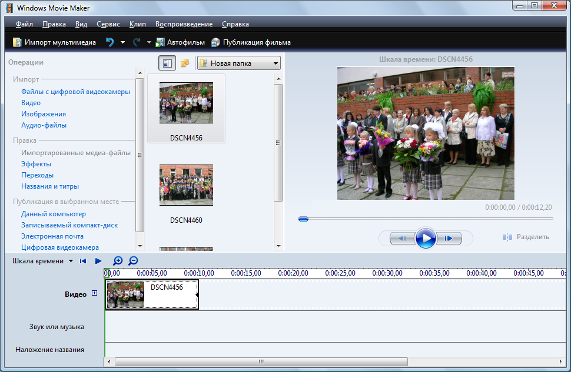Select the DSCN4460 thumbnail

[x=186, y=185]
